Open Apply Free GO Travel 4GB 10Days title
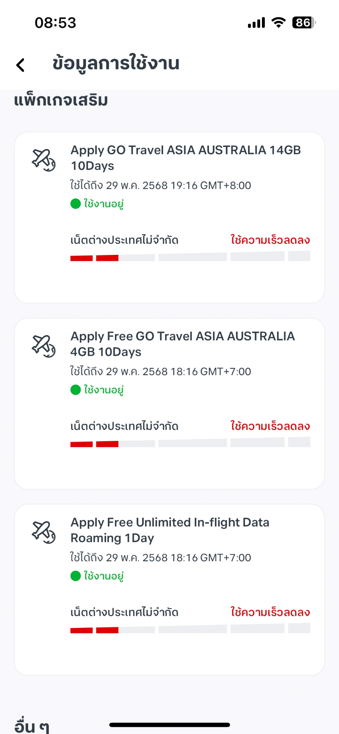This screenshot has height=734, width=339. [183, 344]
